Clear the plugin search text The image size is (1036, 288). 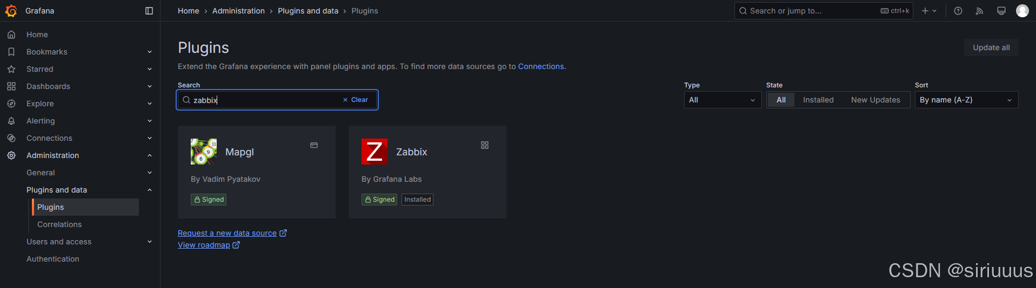[355, 100]
